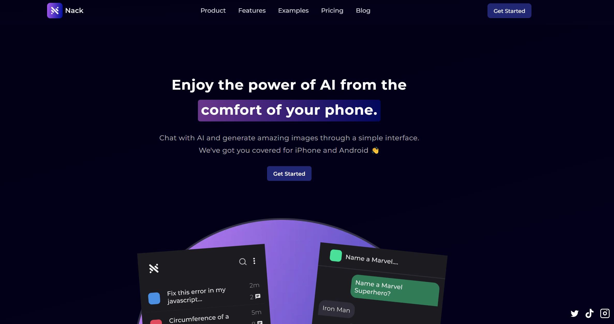Click the Examples navigation link

click(293, 11)
